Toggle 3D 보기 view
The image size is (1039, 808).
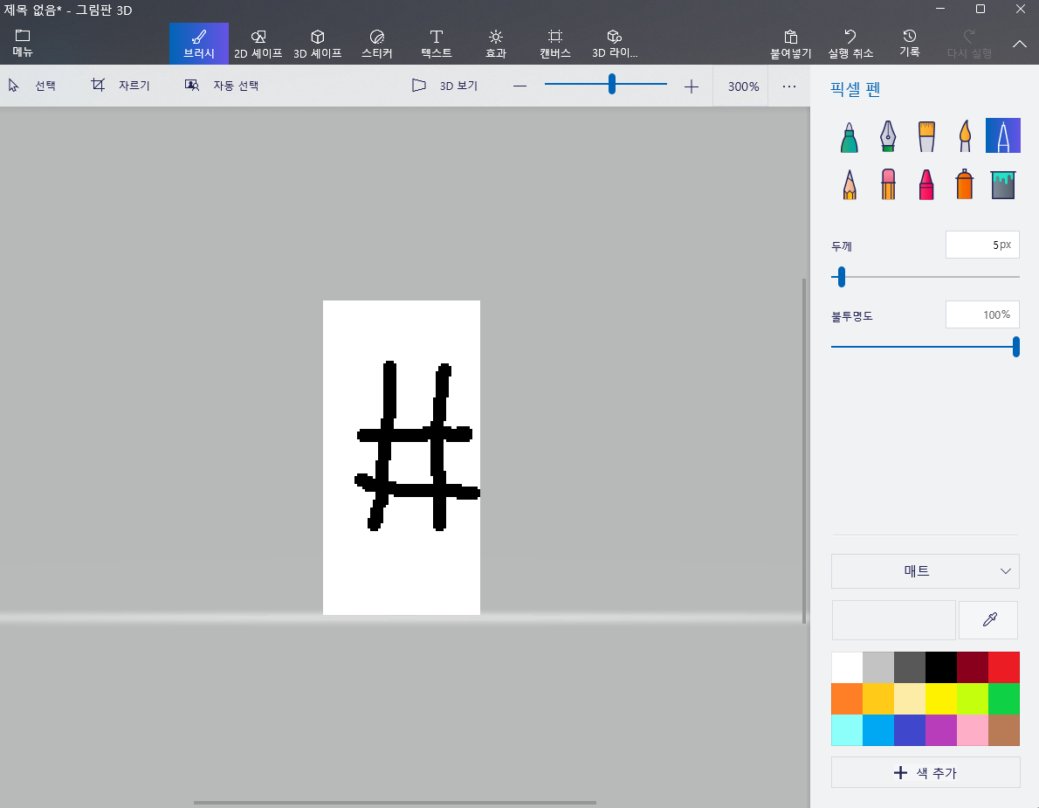(444, 86)
